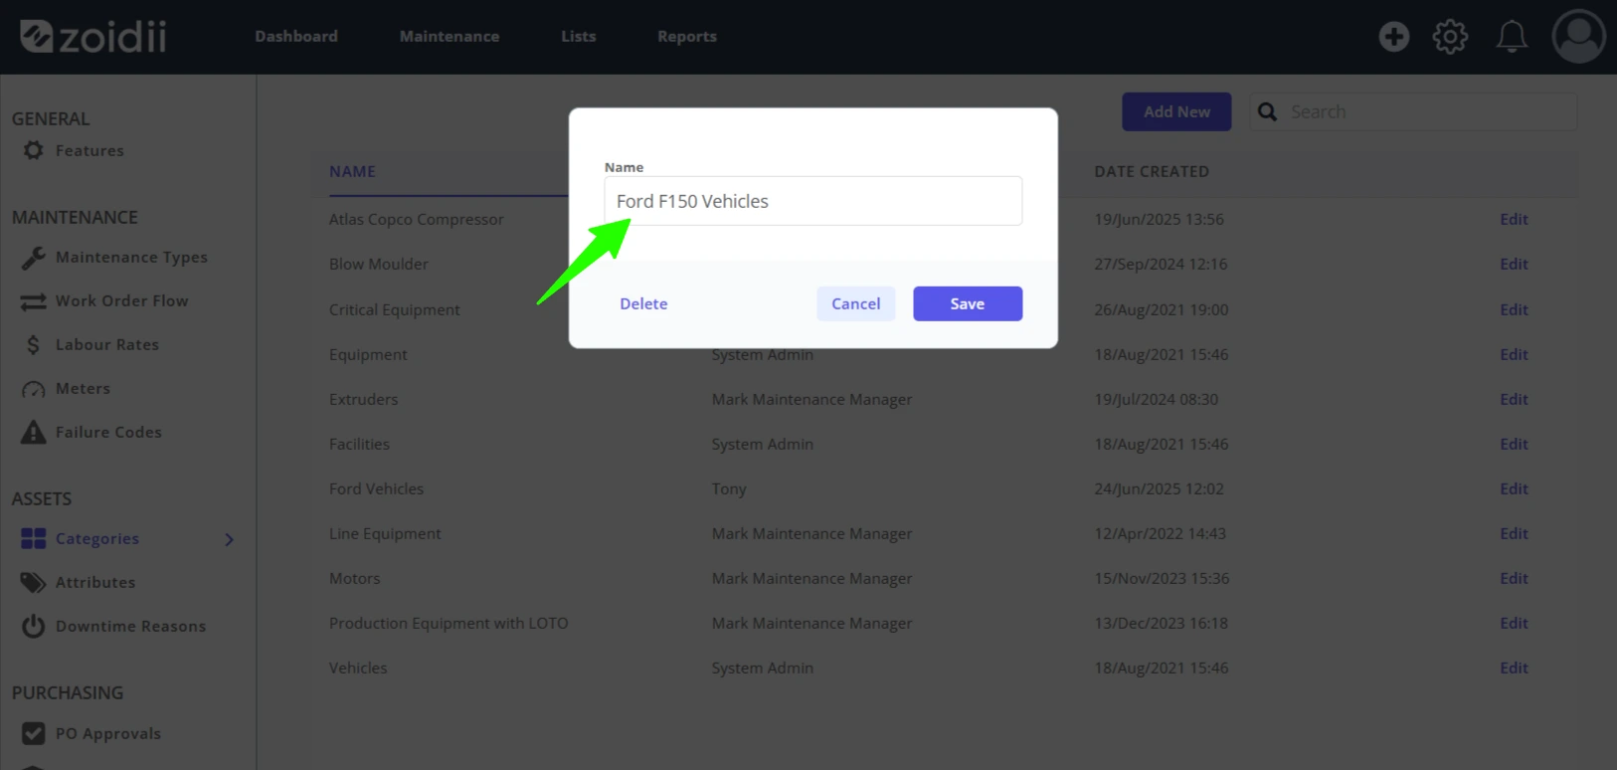Open the Dashboard menu
This screenshot has height=770, width=1617.
pyautogui.click(x=296, y=36)
